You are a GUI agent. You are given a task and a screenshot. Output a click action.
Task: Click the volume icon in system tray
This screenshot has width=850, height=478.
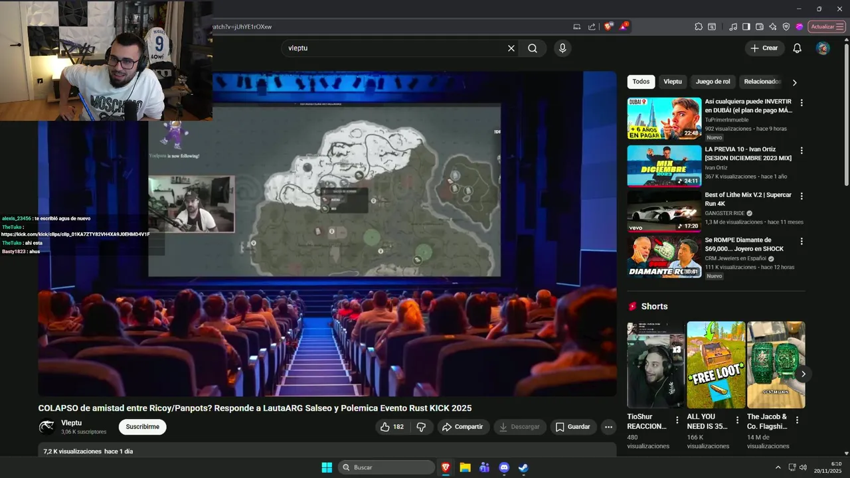803,467
